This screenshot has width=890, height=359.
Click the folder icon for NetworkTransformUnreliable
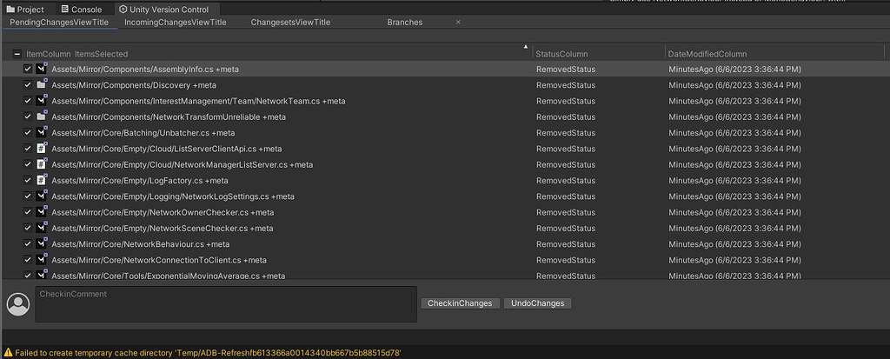41,116
